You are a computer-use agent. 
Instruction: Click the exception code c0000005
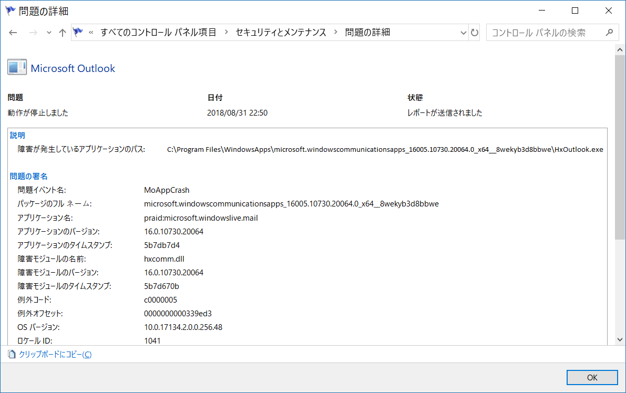160,300
